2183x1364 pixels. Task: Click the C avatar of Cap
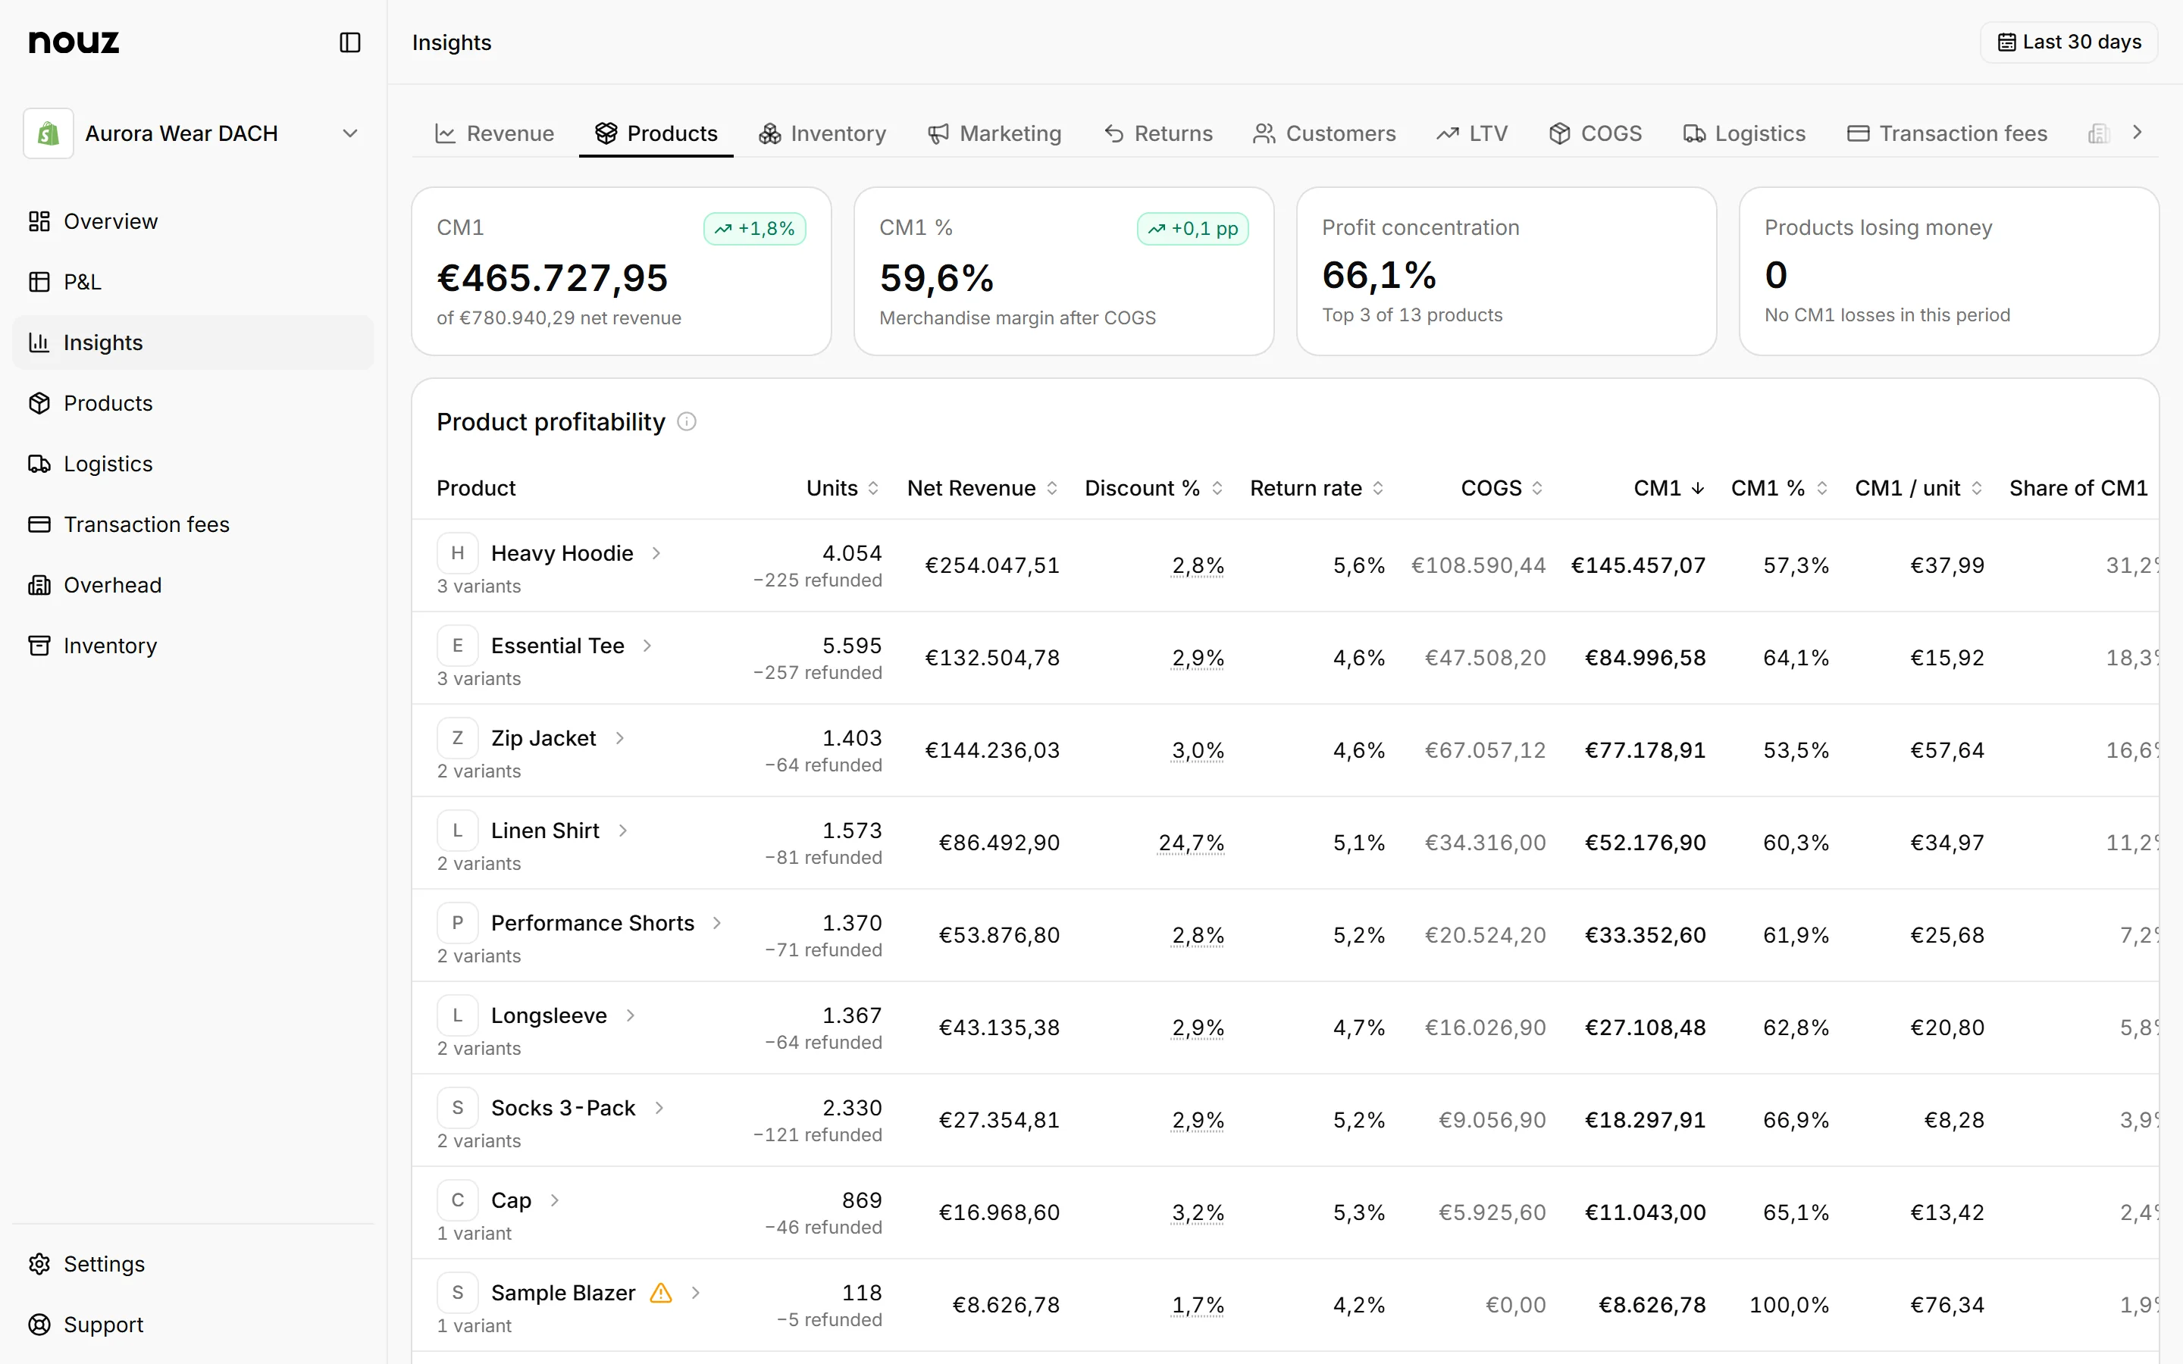coord(457,1200)
